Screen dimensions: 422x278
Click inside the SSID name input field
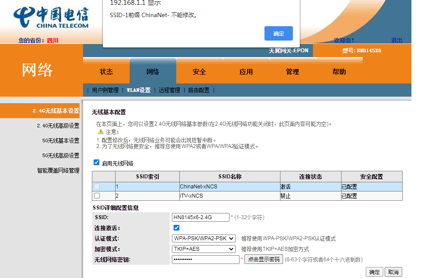pyautogui.click(x=200, y=217)
